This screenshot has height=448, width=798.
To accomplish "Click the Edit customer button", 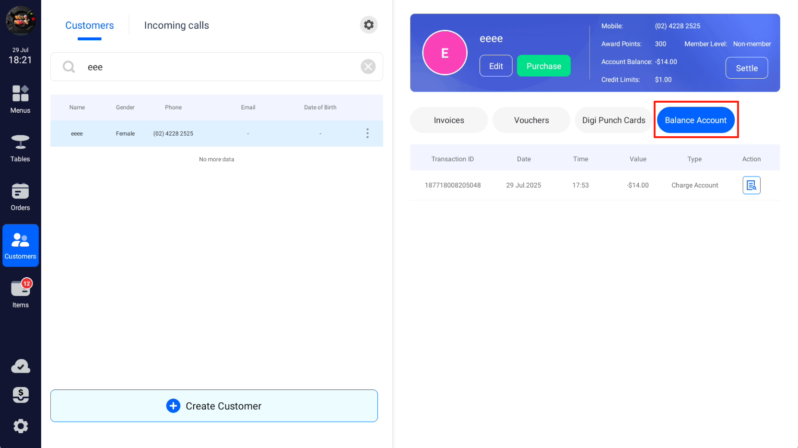I will (x=496, y=66).
